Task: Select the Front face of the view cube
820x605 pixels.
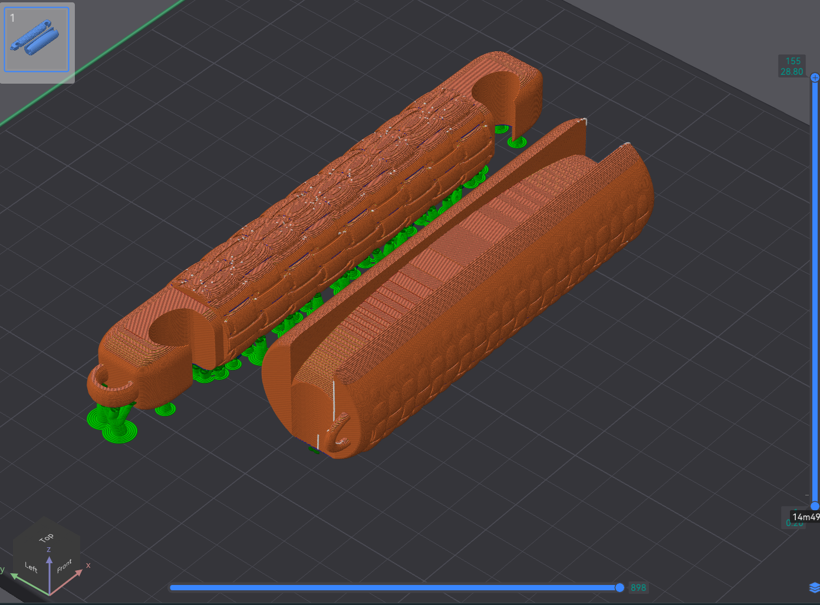Action: (x=65, y=566)
